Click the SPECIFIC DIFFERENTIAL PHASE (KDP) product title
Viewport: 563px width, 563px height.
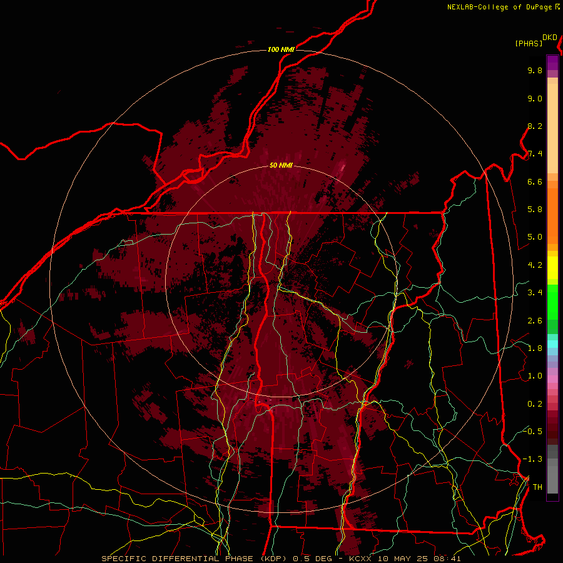click(194, 559)
